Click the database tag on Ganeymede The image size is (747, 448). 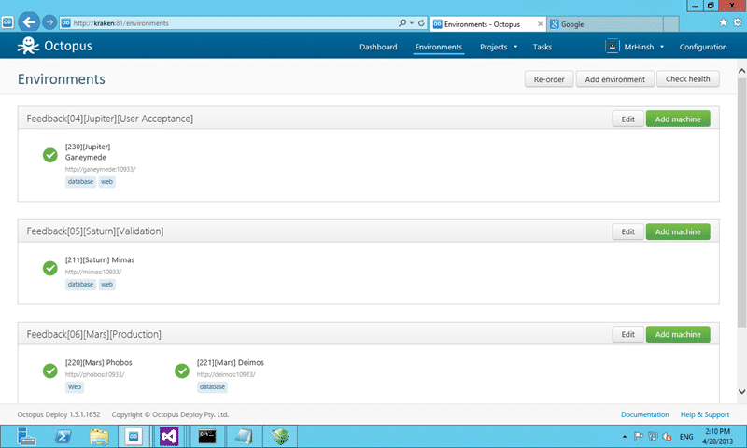coord(80,181)
